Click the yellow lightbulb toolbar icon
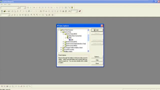Screen dimensions: 160x90 point(72,7)
